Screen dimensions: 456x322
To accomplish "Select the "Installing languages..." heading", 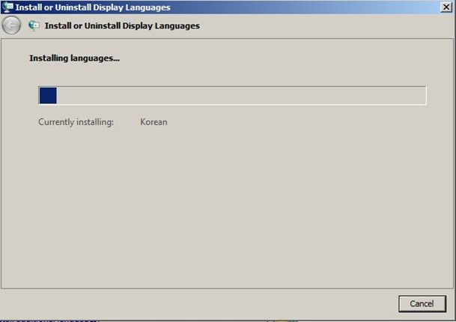I will 74,58.
